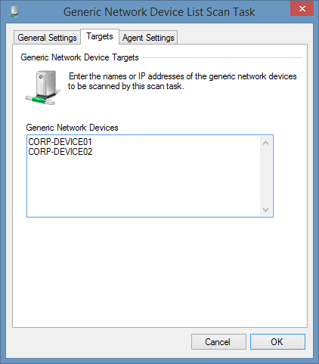The width and height of the screenshot is (319, 364).
Task: Close the dialog with the red X
Action: [302, 9]
